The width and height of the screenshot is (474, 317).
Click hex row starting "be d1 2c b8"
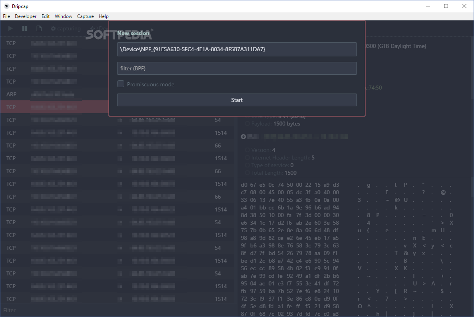pyautogui.click(x=290, y=261)
